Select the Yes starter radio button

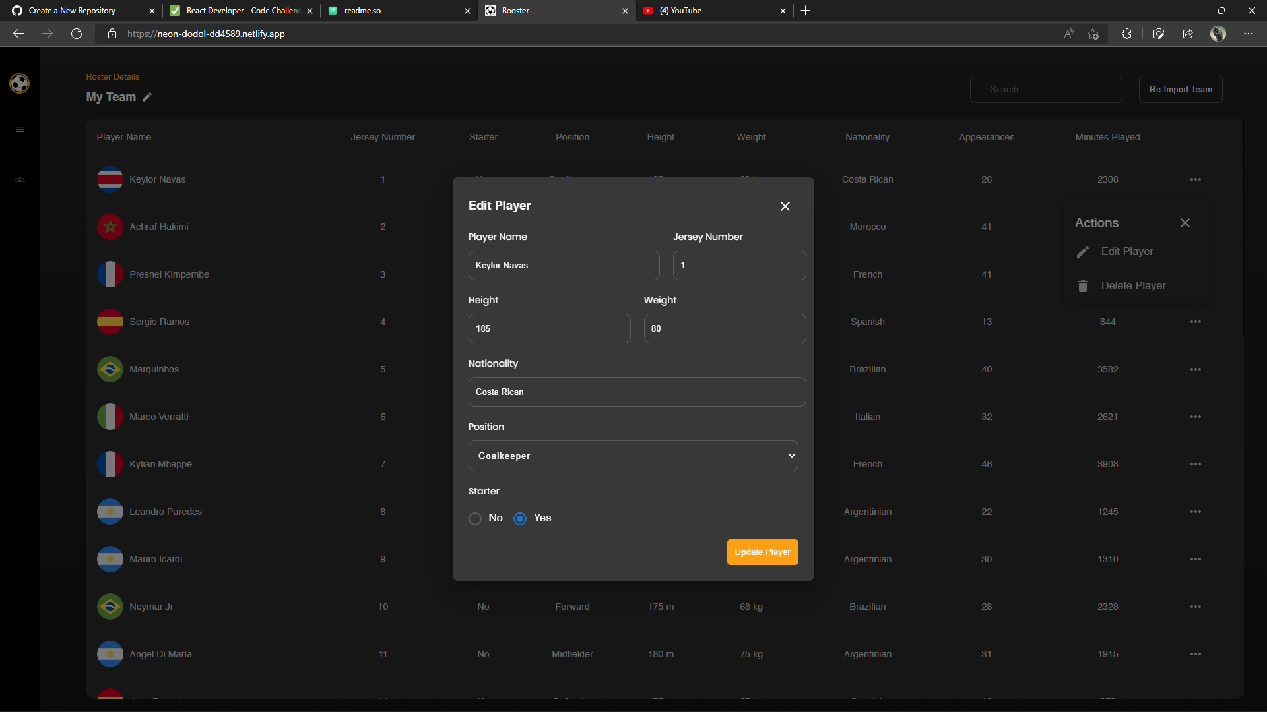pyautogui.click(x=519, y=518)
